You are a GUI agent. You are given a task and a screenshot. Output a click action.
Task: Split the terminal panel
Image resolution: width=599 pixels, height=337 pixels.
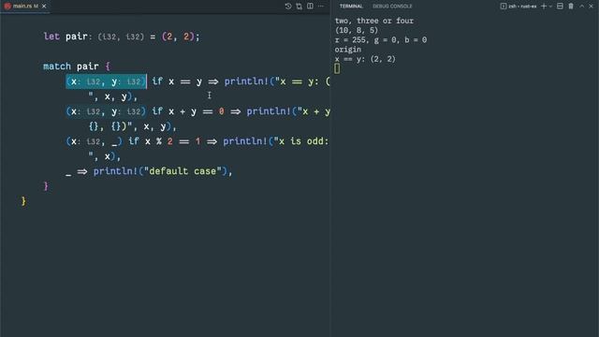coord(560,7)
